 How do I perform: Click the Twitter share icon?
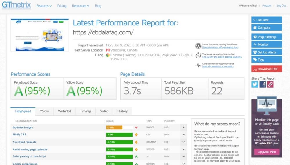point(255,84)
